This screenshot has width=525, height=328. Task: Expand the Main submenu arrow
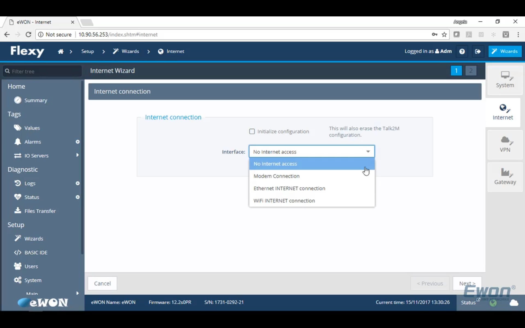78,293
